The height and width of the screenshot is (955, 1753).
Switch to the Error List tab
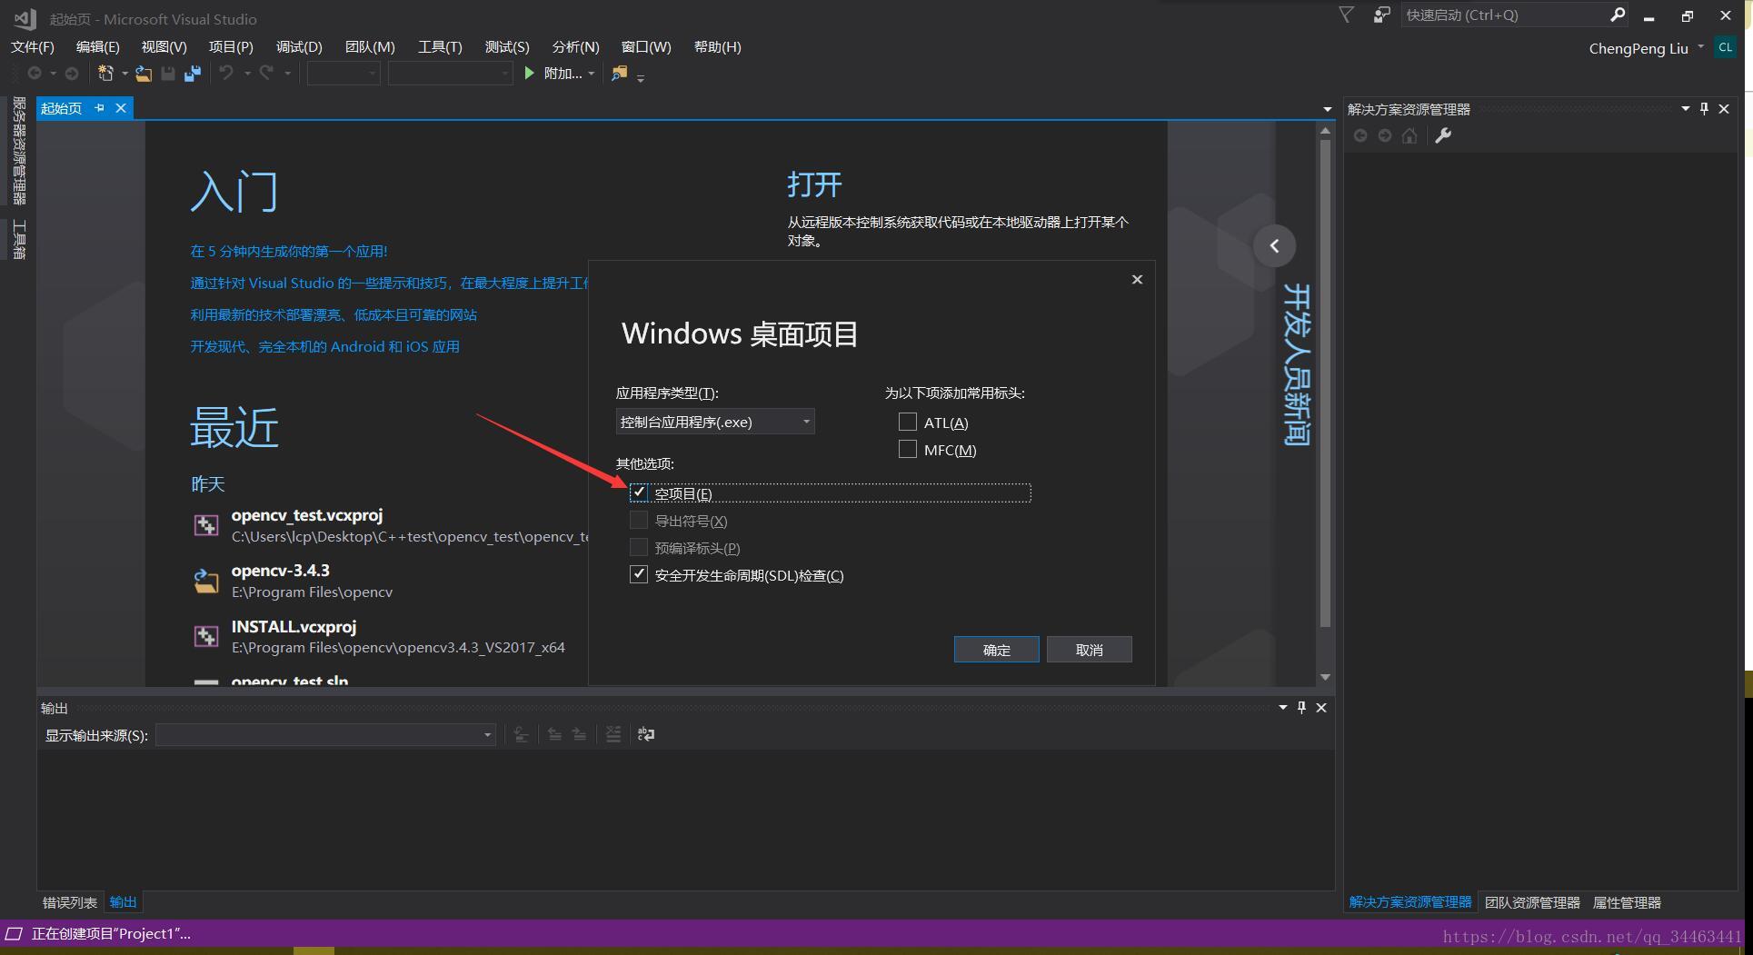point(70,902)
